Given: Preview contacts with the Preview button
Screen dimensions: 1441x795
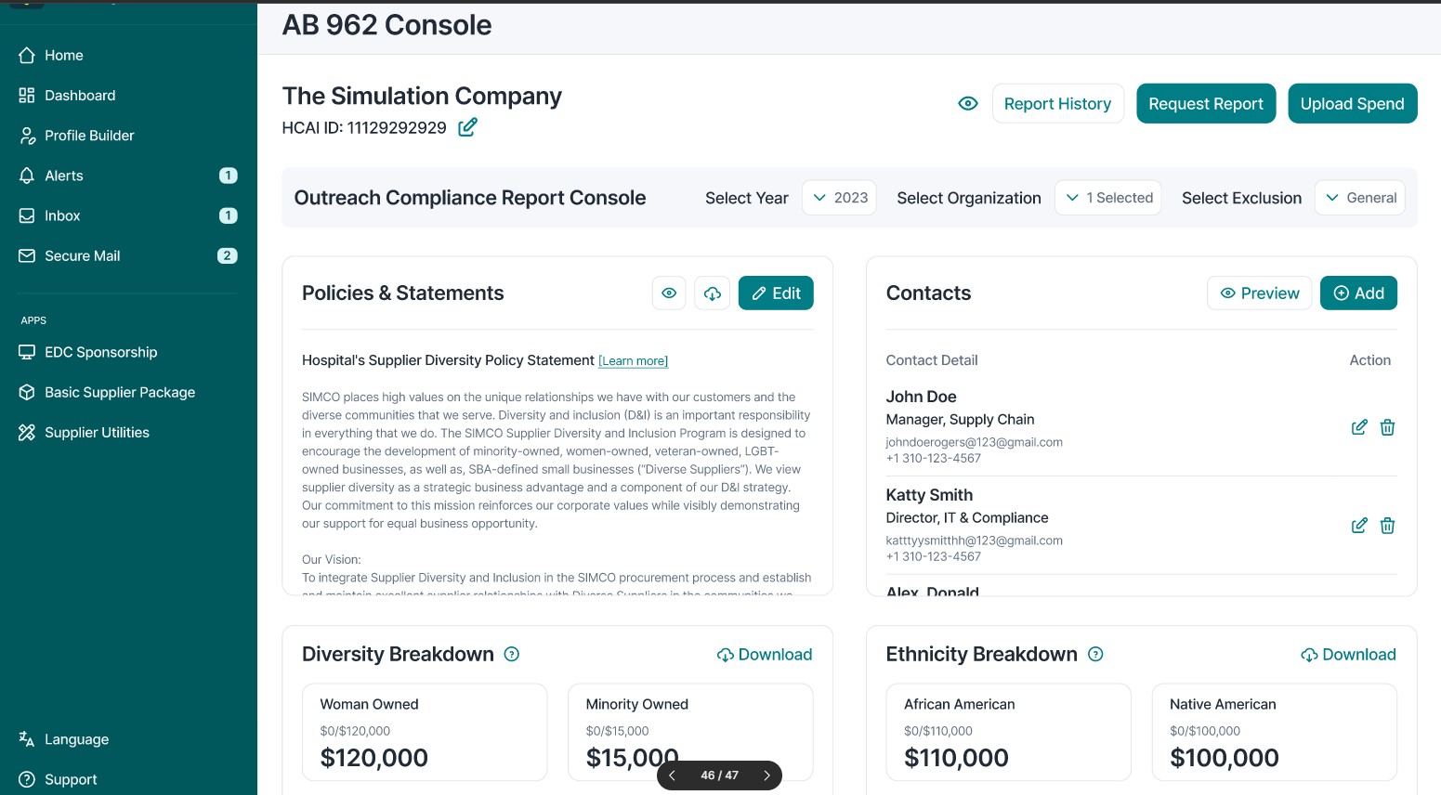Looking at the screenshot, I should [1259, 293].
